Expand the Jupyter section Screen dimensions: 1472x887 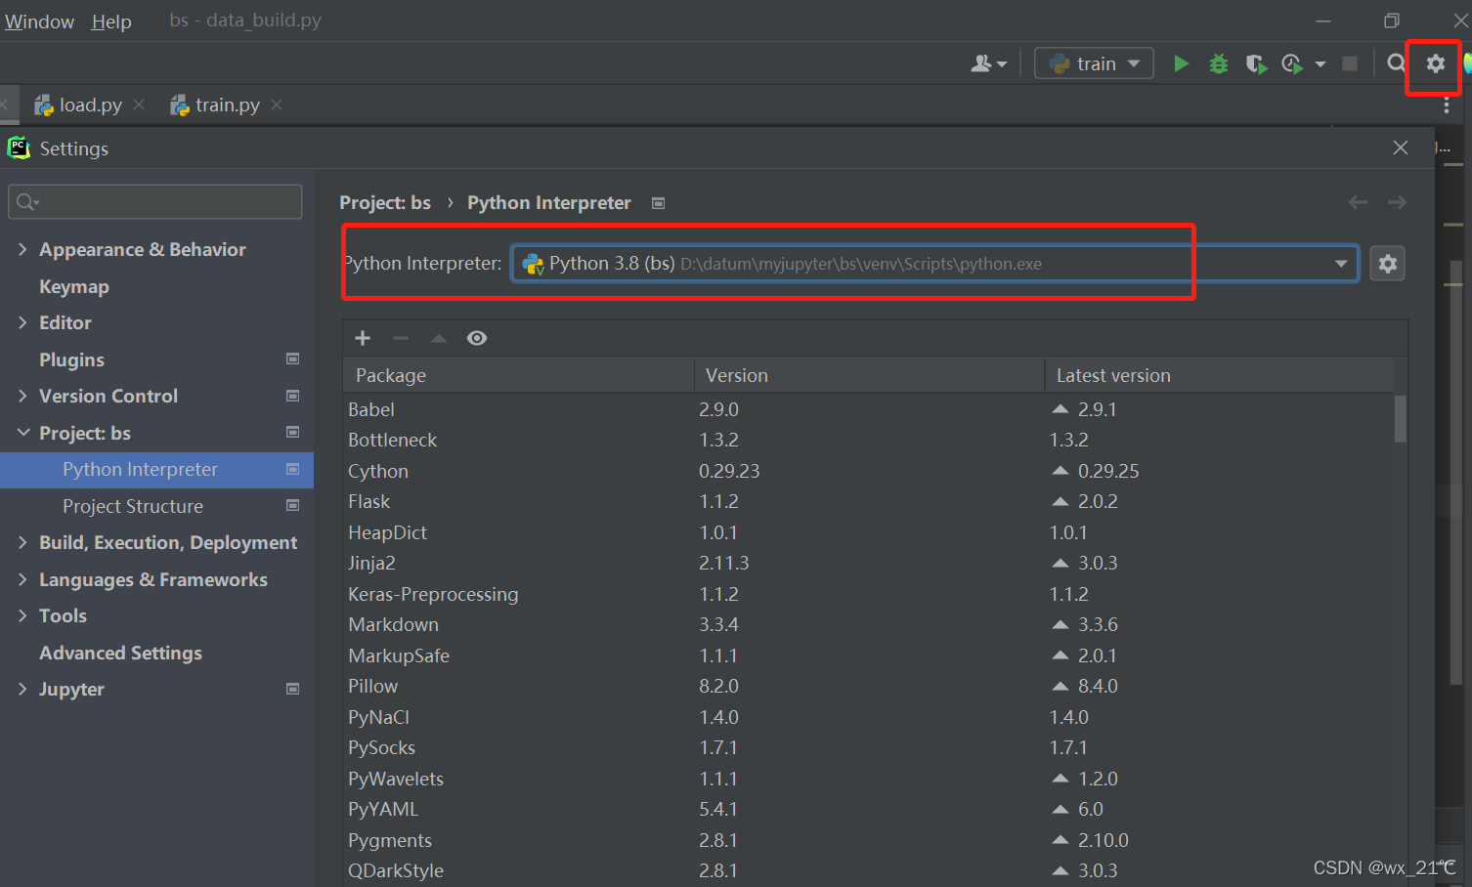click(x=22, y=689)
